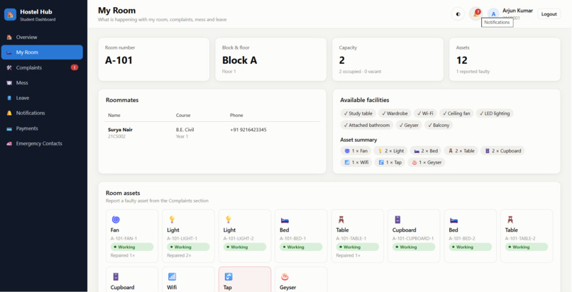Click the Payments card icon in sidebar
Viewport: 572px width, 292px height.
9,128
